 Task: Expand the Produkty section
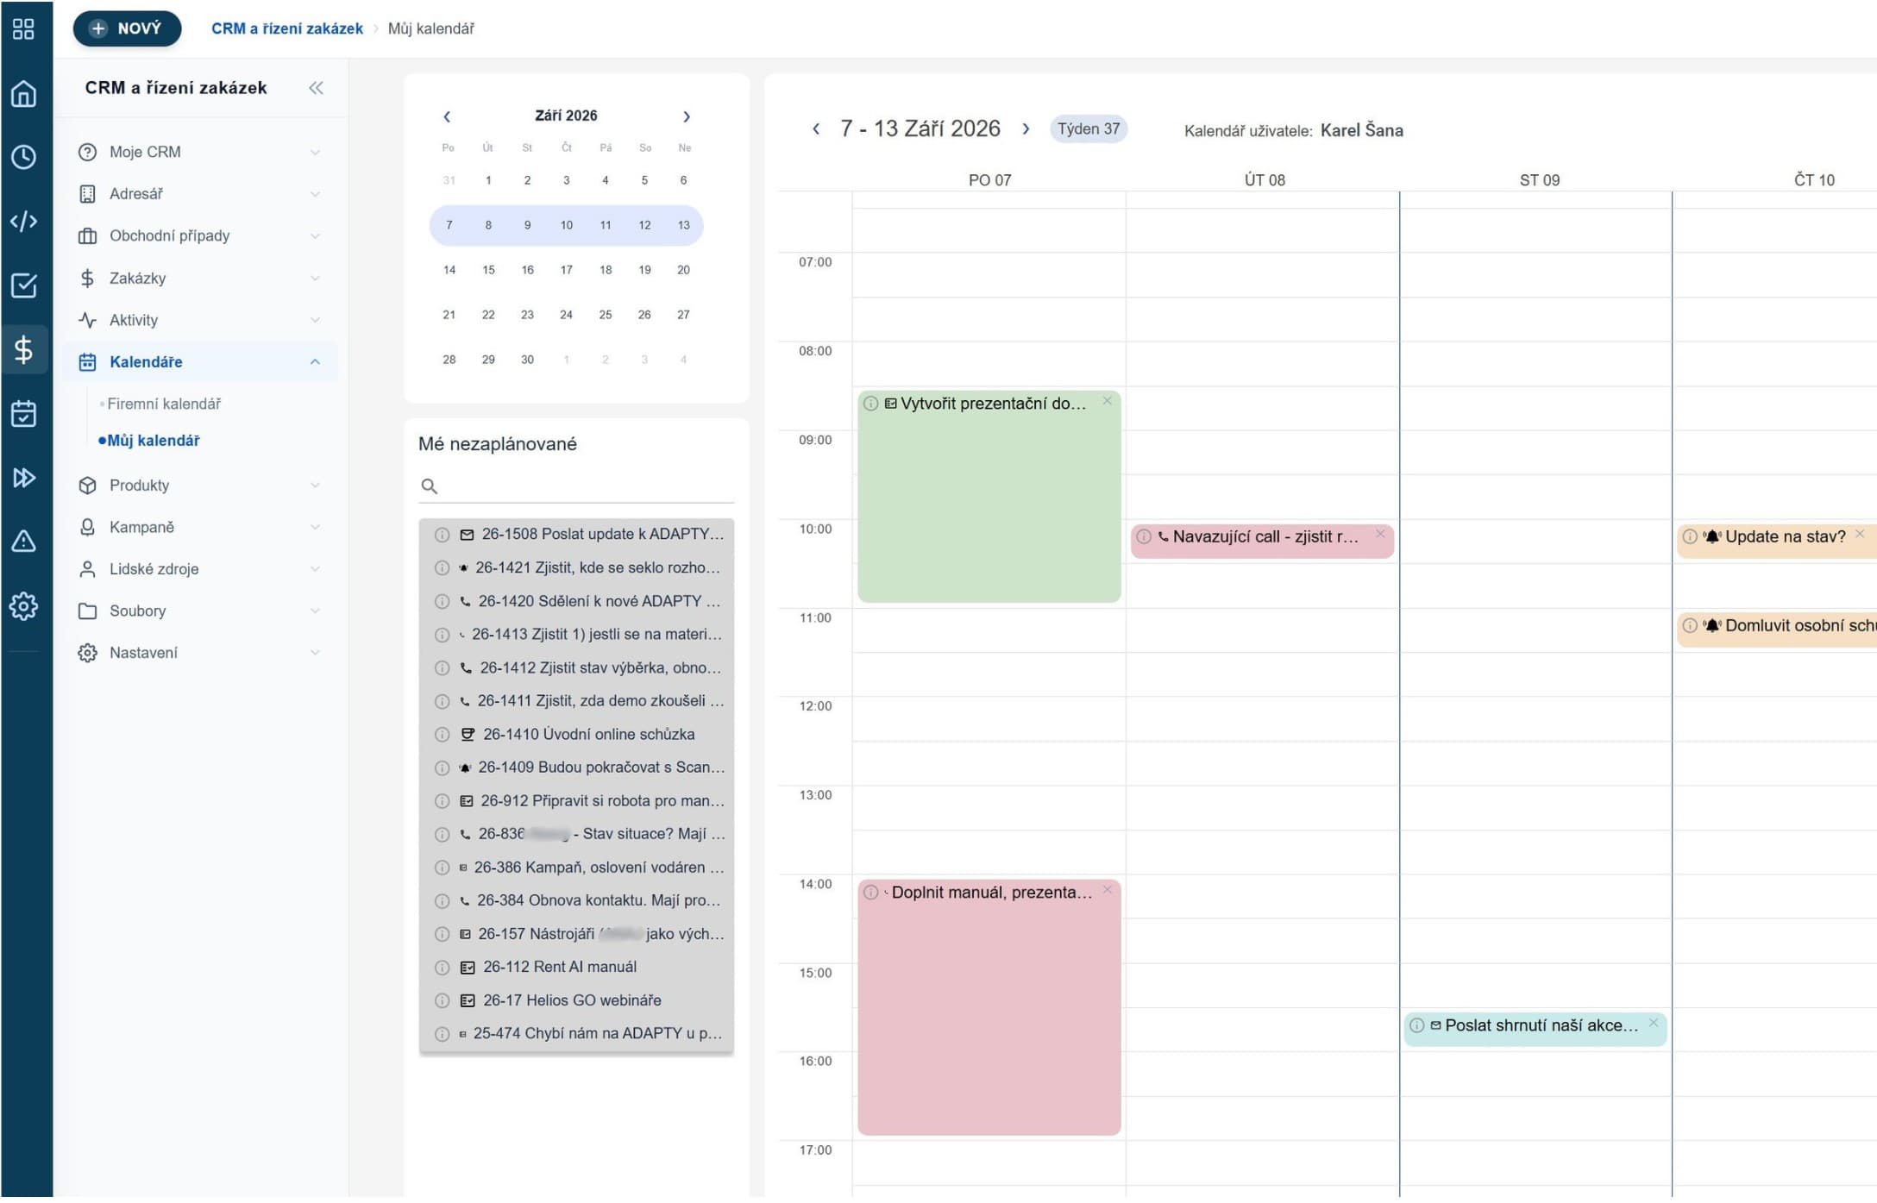[199, 486]
